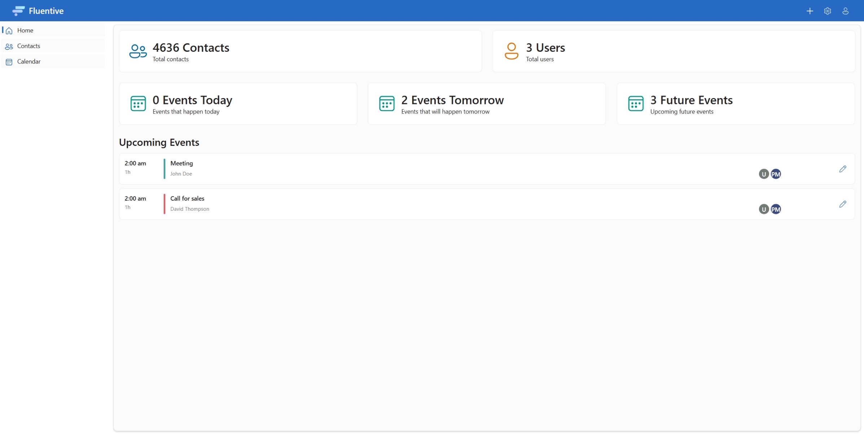Edit the Call for sales event
Viewport: 864px width, 434px height.
pyautogui.click(x=843, y=204)
